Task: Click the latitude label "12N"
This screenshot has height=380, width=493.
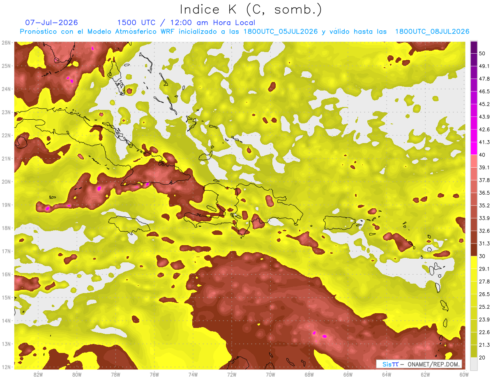Action: coord(6,367)
